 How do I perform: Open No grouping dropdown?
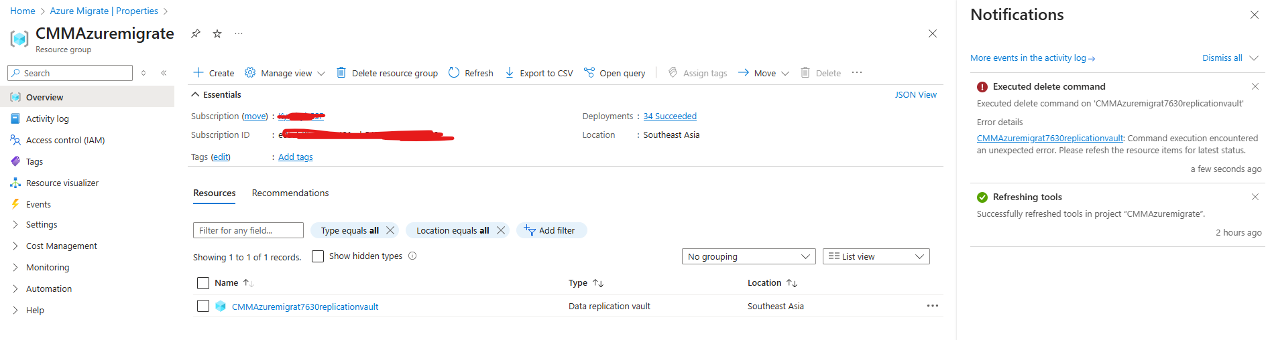(748, 256)
